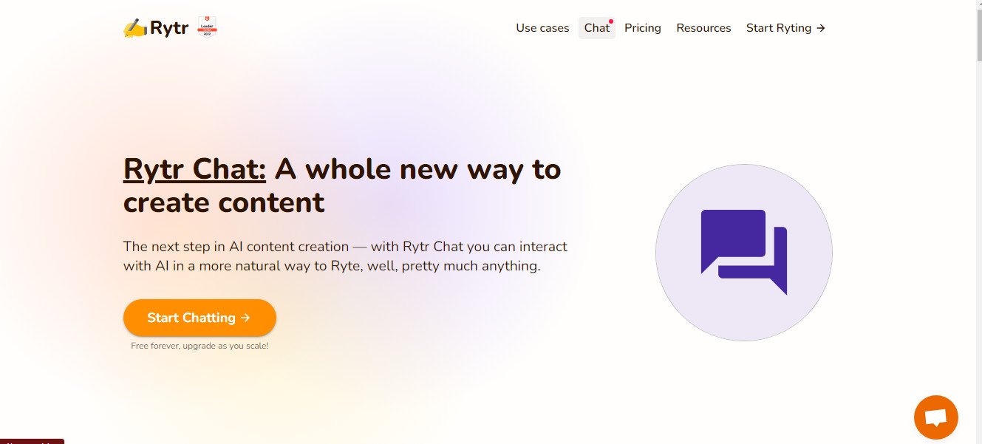
Task: Click the Rytr wordmark text
Action: click(169, 29)
